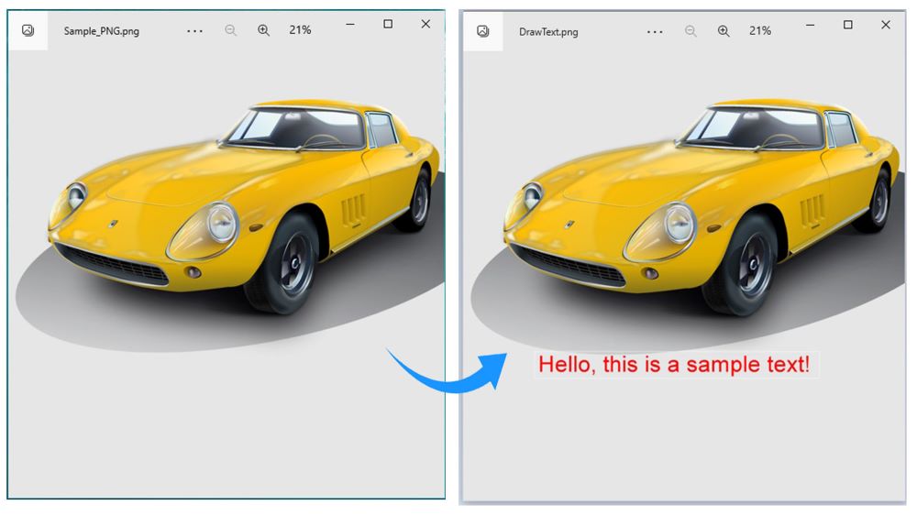Click the 21% zoom level in DrawText.png window
This screenshot has height=516, width=917.
pyautogui.click(x=760, y=31)
